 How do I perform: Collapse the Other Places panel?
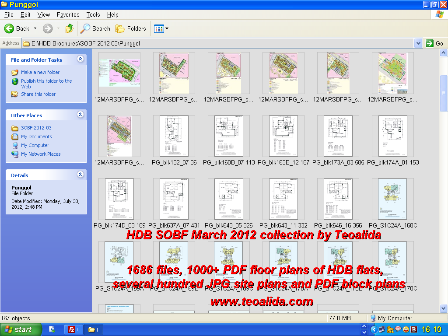coord(80,115)
